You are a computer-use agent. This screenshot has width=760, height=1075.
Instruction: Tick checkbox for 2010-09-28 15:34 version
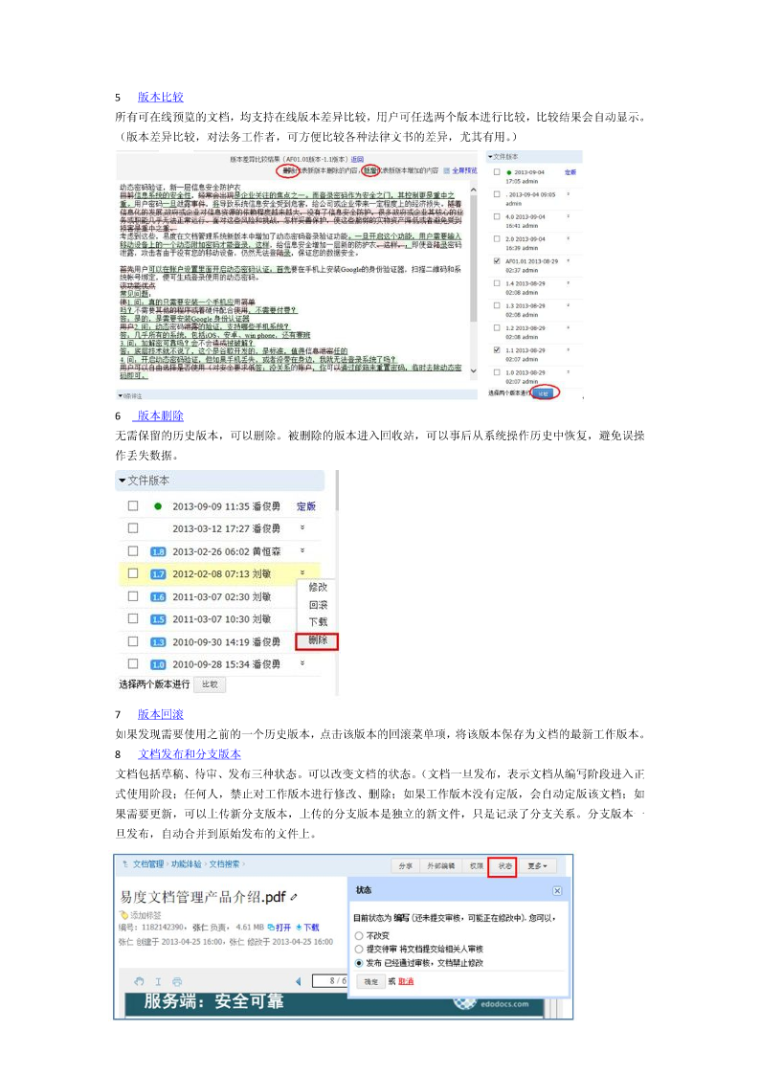point(133,663)
